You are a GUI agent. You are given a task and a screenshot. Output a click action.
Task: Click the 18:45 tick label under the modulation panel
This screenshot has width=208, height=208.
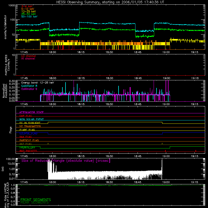pyautogui.click(x=138, y=104)
